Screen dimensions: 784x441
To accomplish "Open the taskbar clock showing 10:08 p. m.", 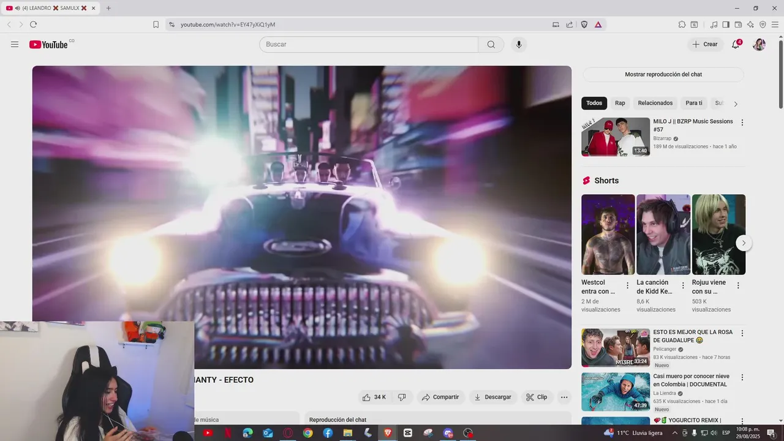I will tap(748, 433).
